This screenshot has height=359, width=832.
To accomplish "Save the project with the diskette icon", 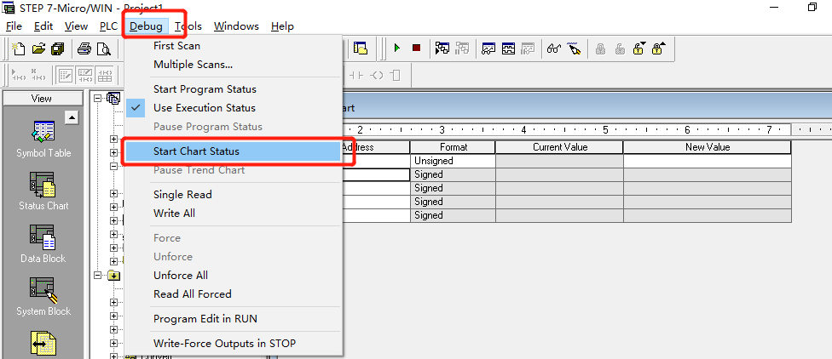I will [57, 48].
